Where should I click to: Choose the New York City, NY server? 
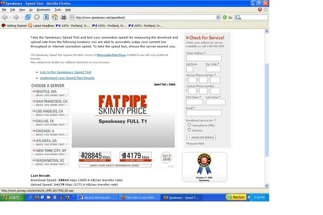click(50, 152)
